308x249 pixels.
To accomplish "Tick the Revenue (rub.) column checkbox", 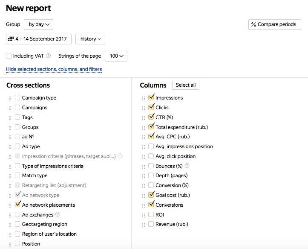I will (151, 224).
